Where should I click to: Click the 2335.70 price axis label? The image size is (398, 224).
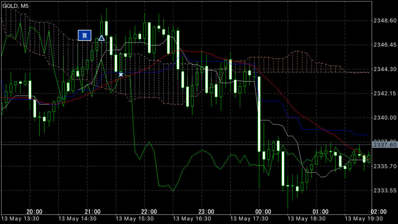click(385, 166)
